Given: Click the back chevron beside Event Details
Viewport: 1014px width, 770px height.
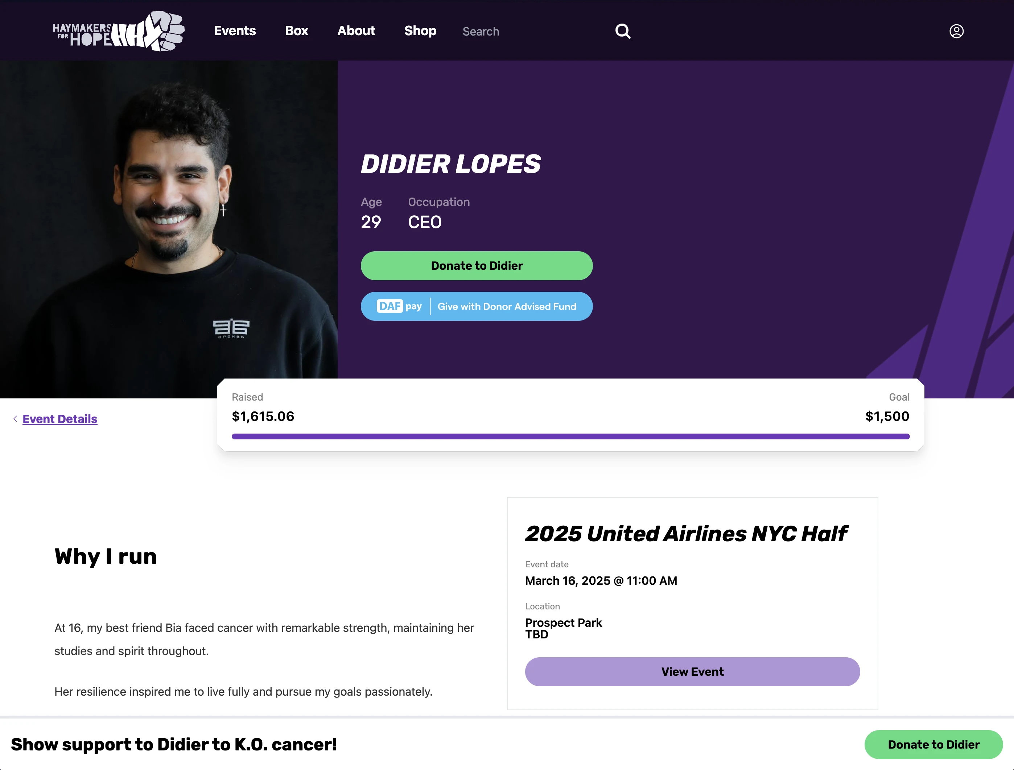Looking at the screenshot, I should point(15,418).
